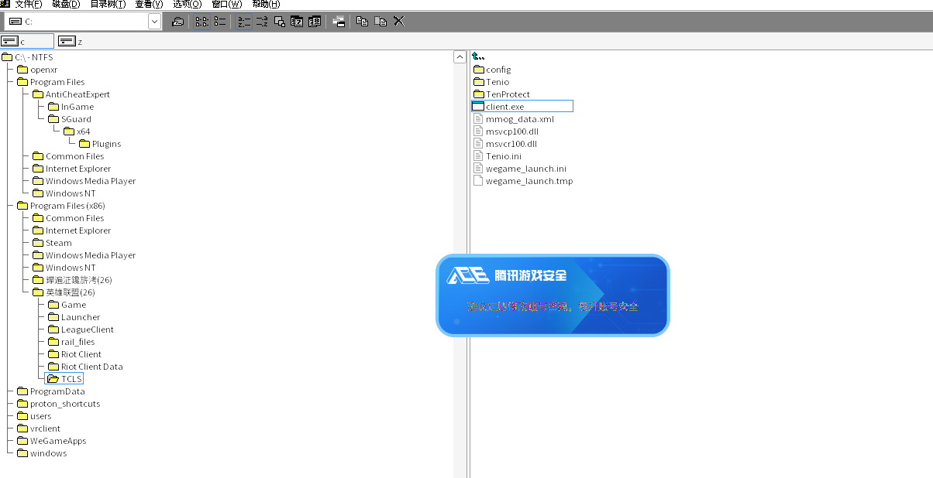This screenshot has width=933, height=478.
Task: Select the TenProtect folder in file list
Action: 501,94
